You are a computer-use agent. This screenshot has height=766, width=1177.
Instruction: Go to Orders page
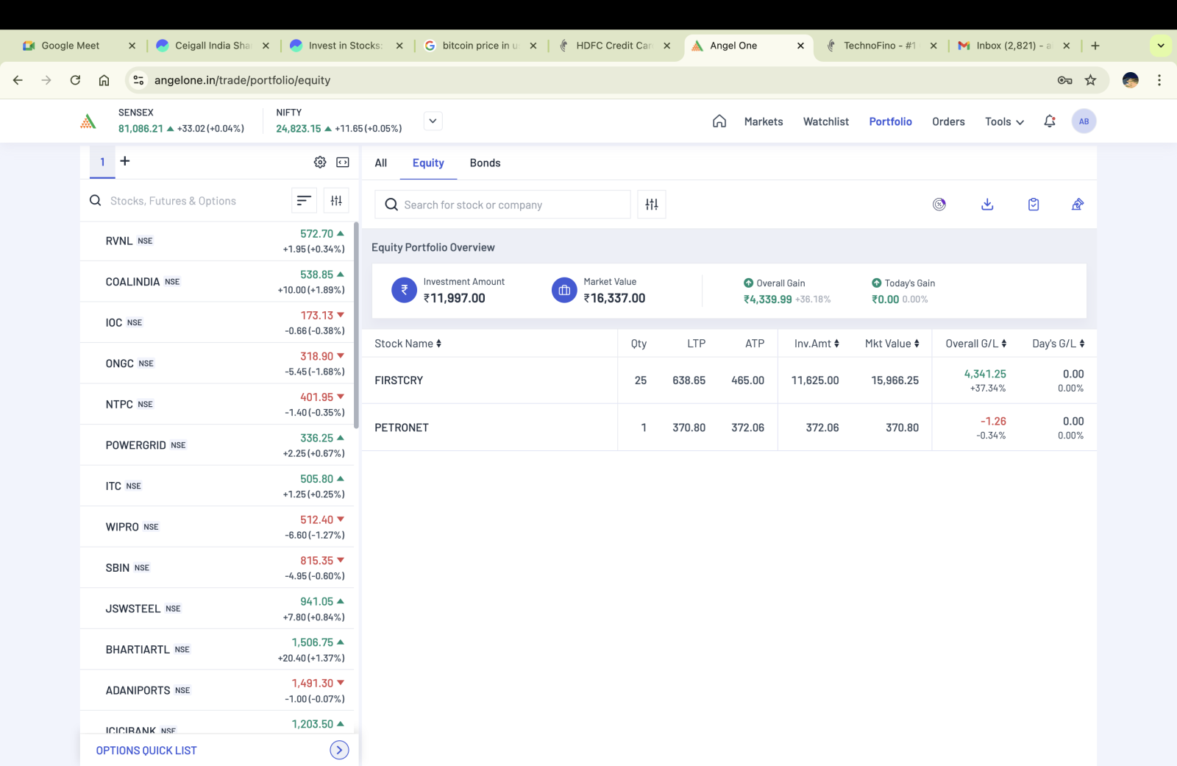click(x=948, y=121)
